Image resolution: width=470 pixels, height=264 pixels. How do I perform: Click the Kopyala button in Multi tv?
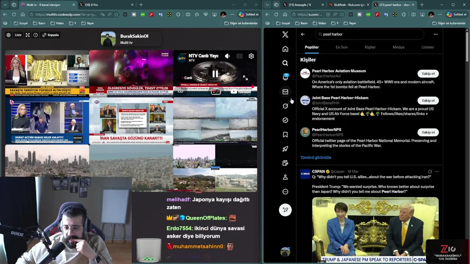[x=50, y=35]
